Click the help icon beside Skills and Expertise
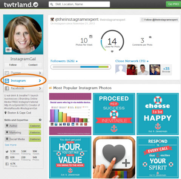Screen dimensions: 181x179 coord(40,120)
